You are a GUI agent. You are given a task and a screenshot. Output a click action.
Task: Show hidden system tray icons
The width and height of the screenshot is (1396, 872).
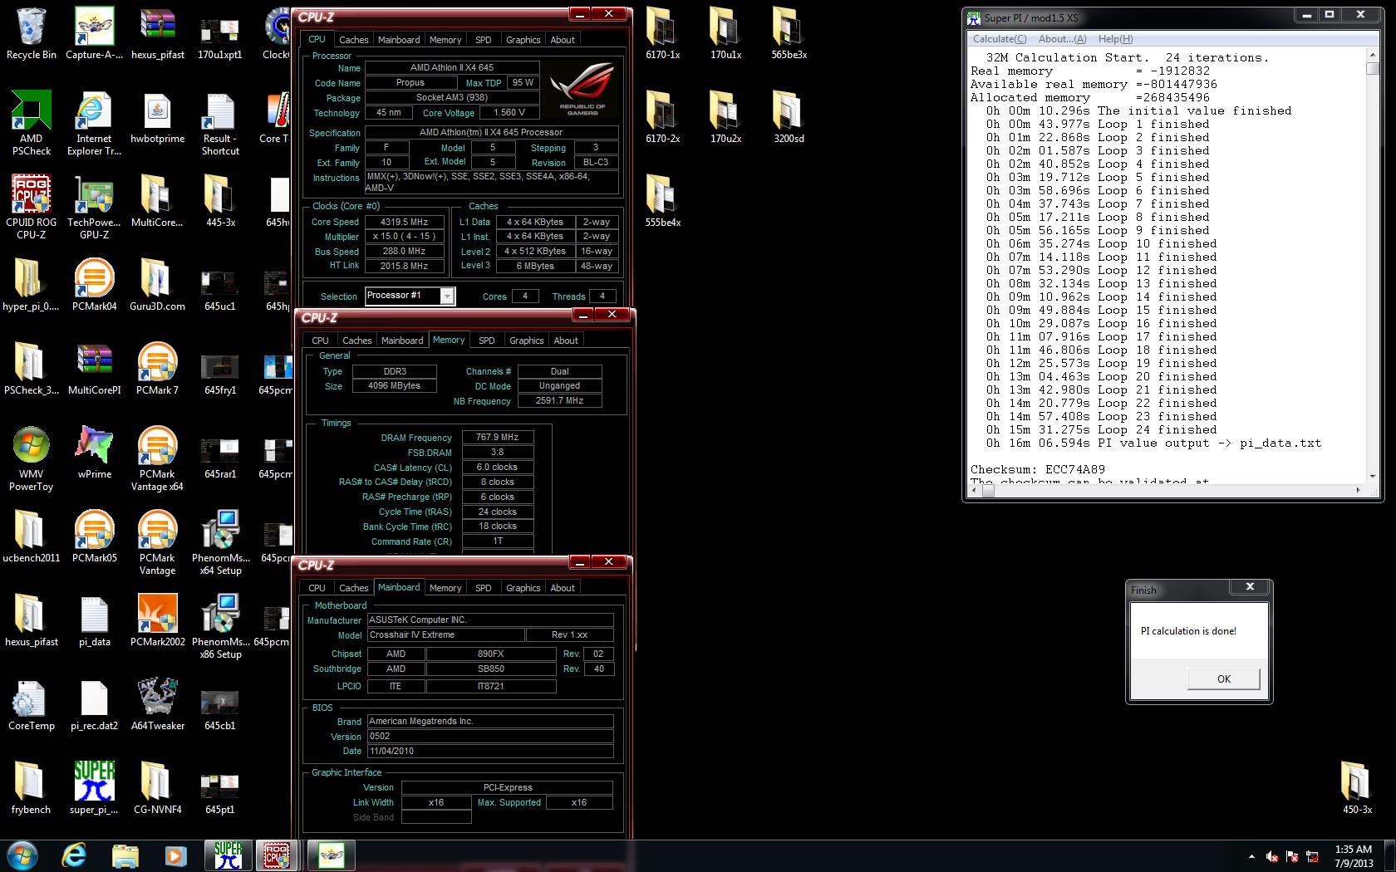(1251, 856)
